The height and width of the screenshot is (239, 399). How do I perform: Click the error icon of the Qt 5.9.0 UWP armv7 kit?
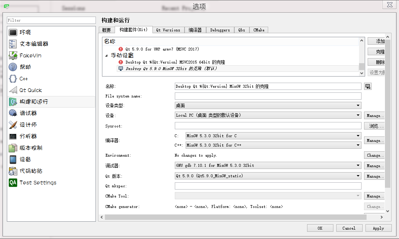(x=121, y=49)
